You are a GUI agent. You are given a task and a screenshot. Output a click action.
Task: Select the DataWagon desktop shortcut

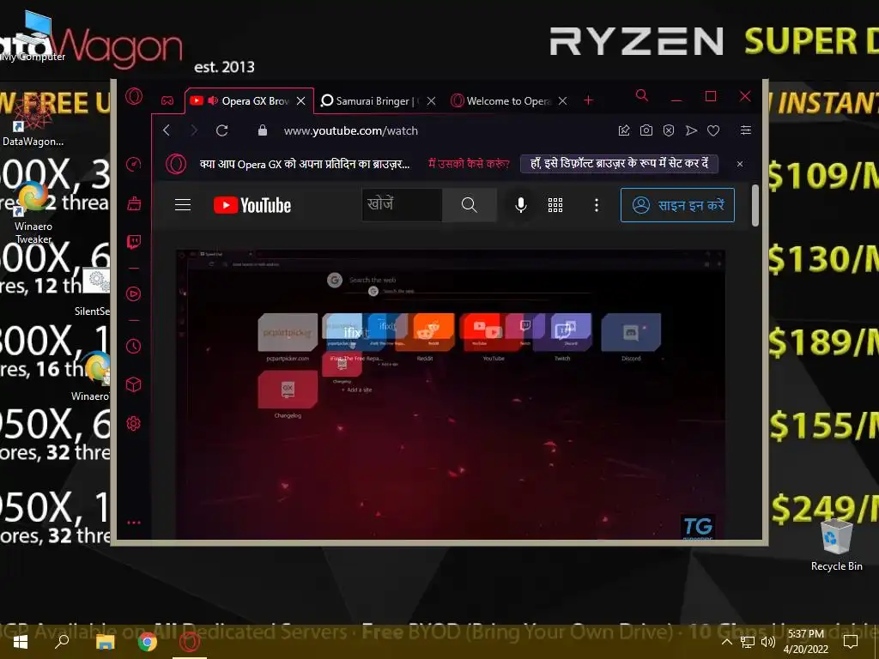[33, 118]
